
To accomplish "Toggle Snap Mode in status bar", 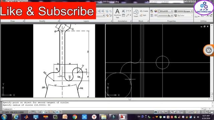I will point(29,112).
